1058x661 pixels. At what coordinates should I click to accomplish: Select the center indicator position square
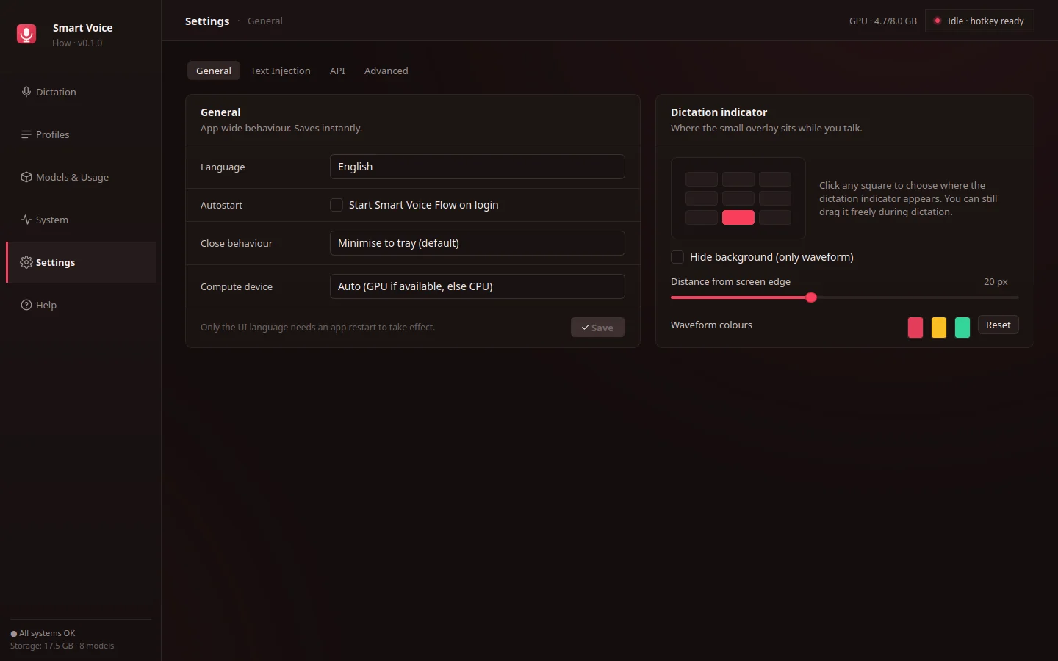click(x=738, y=198)
